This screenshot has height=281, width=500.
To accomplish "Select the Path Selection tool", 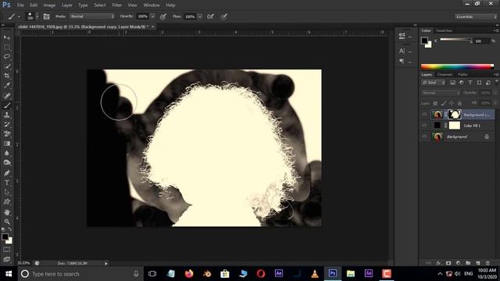I will tap(7, 192).
